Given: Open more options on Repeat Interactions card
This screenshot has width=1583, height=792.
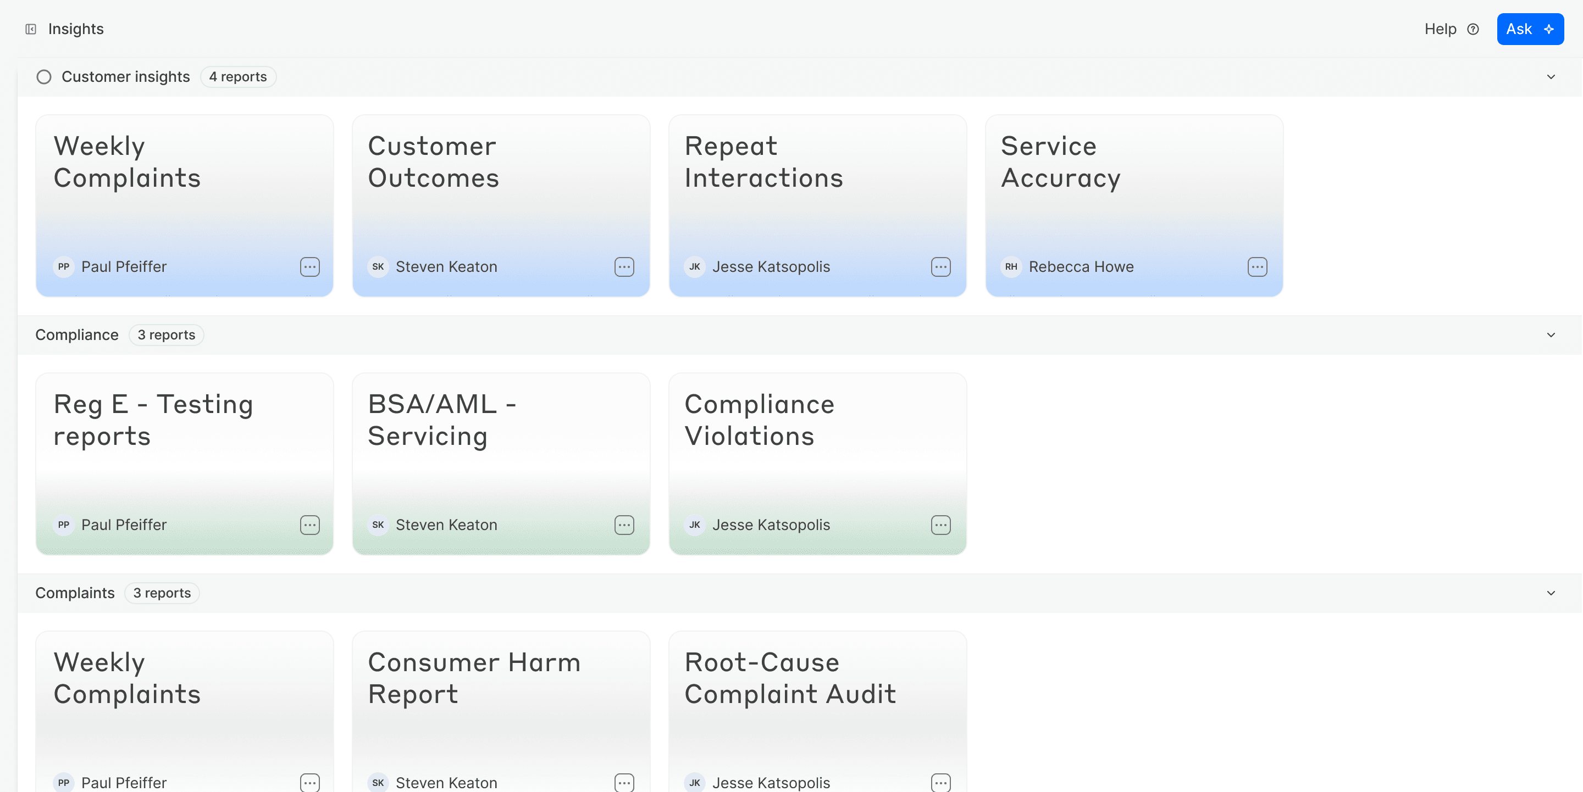Looking at the screenshot, I should coord(941,267).
